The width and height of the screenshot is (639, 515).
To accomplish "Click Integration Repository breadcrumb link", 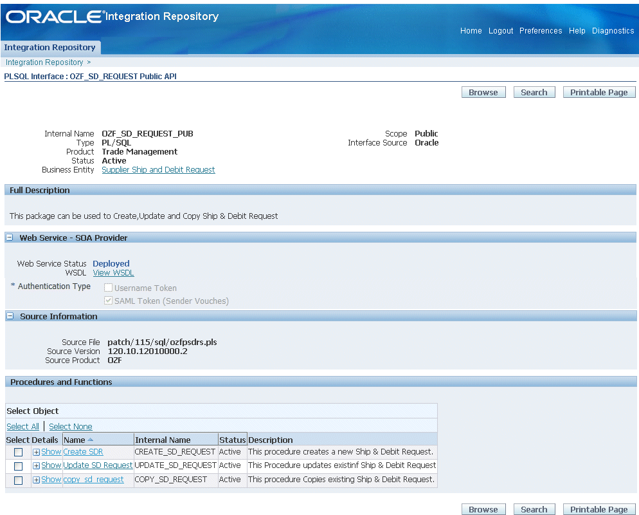I will (x=44, y=62).
